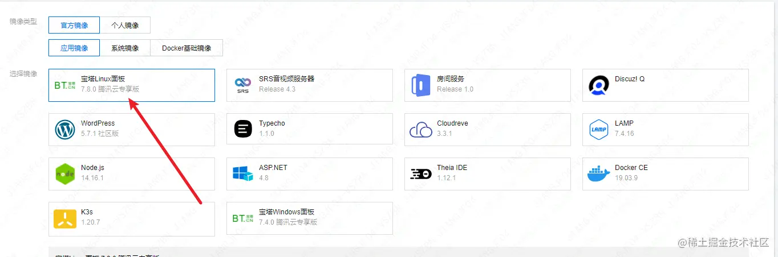
Task: Switch to 系统镜像 tab
Action: tap(125, 48)
